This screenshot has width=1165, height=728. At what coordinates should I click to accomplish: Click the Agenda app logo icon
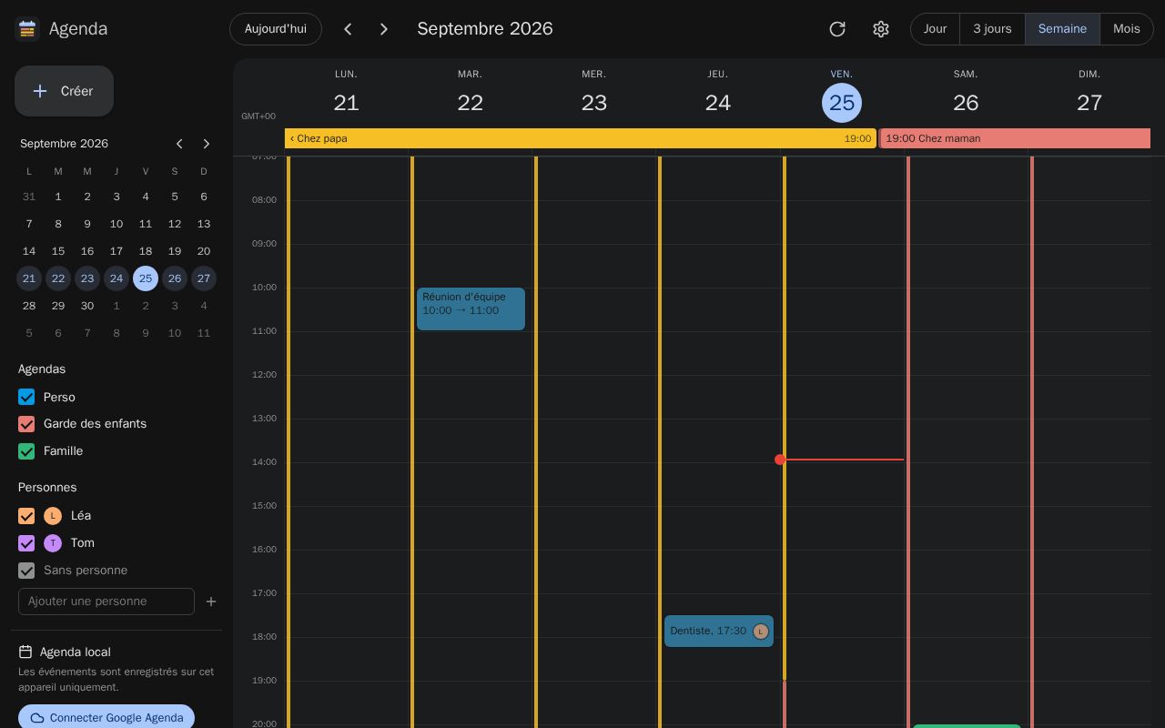point(27,29)
